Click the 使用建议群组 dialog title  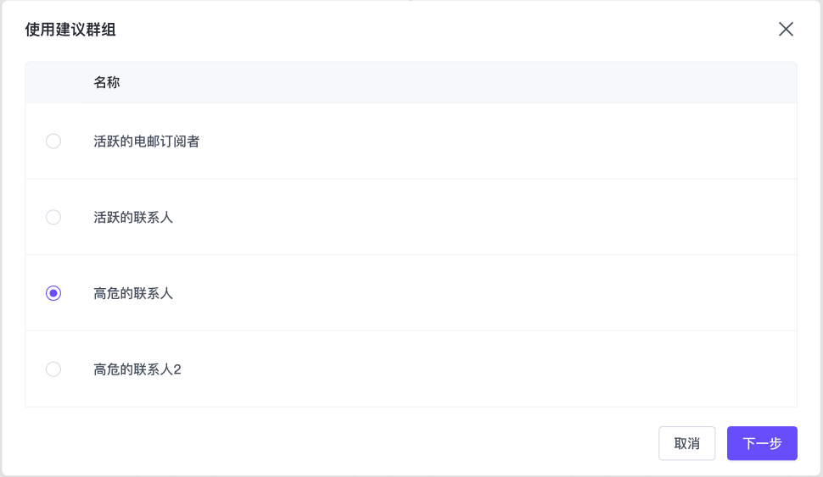70,30
